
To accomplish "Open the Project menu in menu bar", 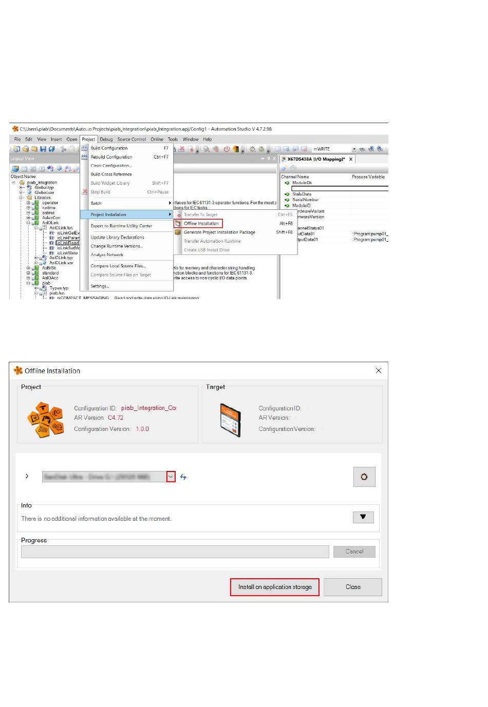I will pos(88,139).
